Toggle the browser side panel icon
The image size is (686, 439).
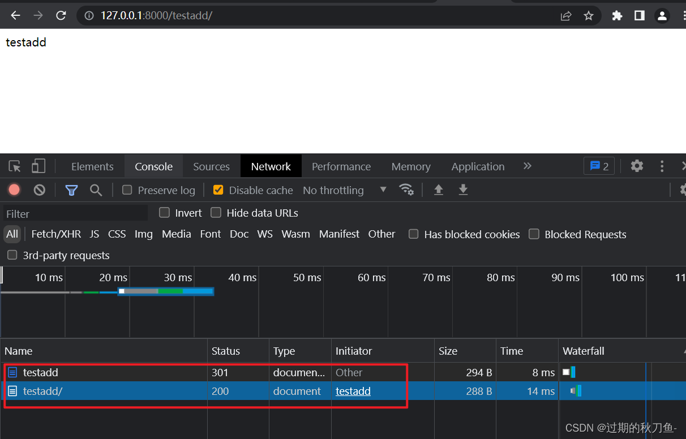click(x=640, y=16)
